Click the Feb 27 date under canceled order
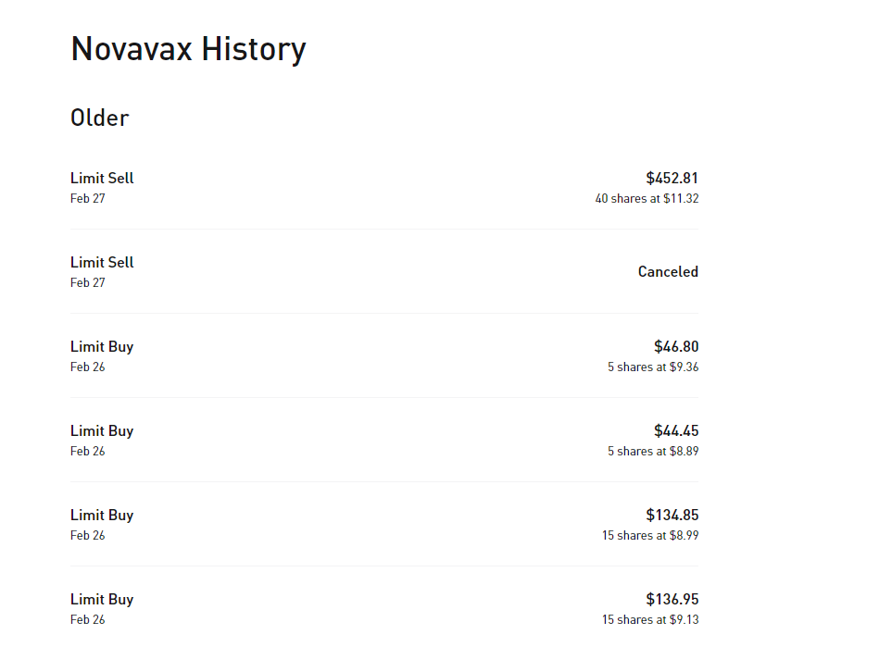The height and width of the screenshot is (647, 892). tap(88, 282)
